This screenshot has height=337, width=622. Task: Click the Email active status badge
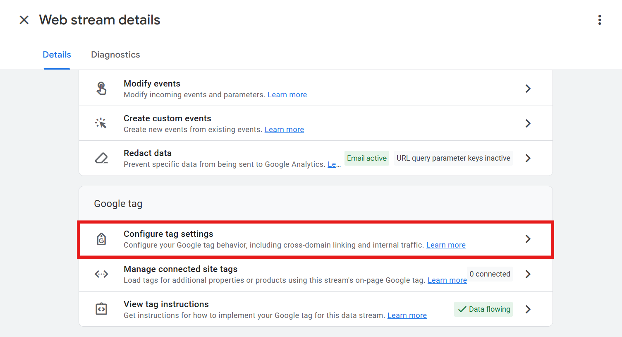(367, 158)
